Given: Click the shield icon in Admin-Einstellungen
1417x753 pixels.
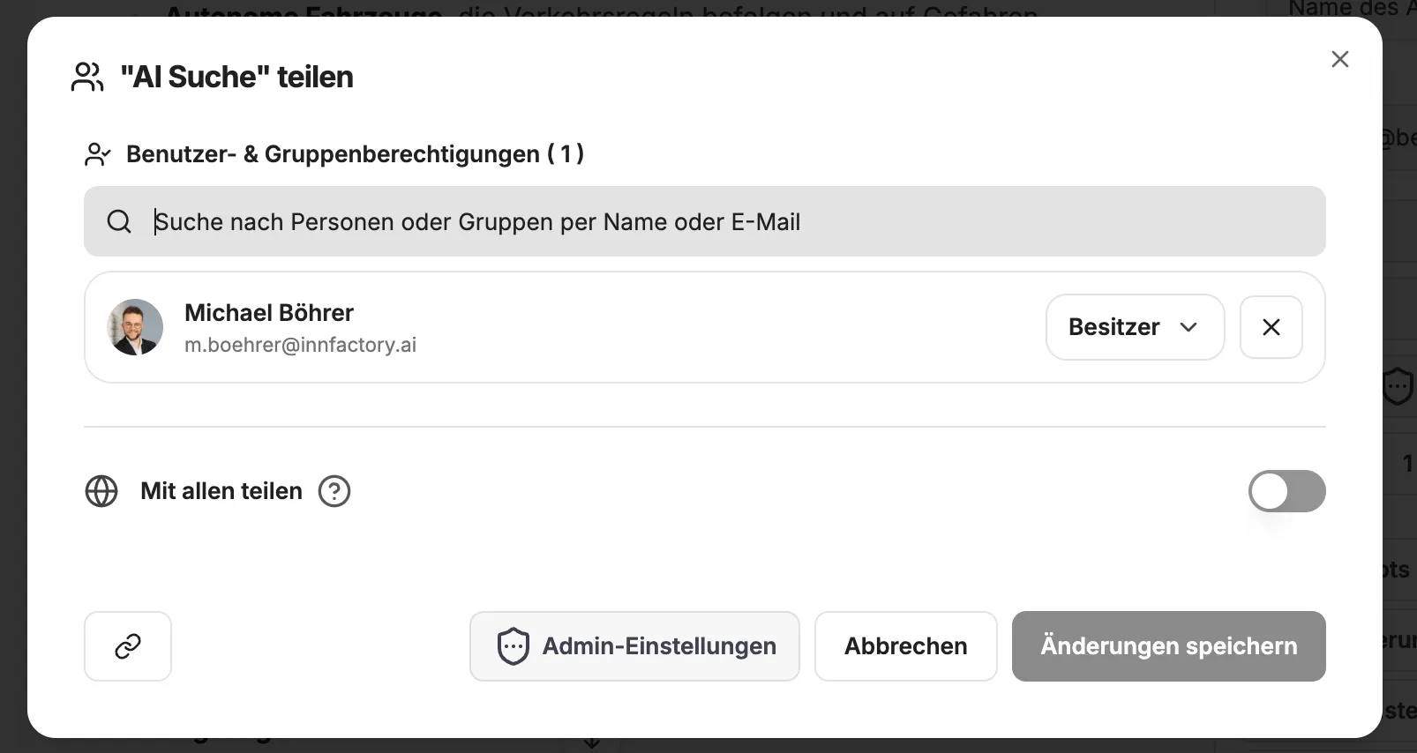Looking at the screenshot, I should (x=513, y=646).
